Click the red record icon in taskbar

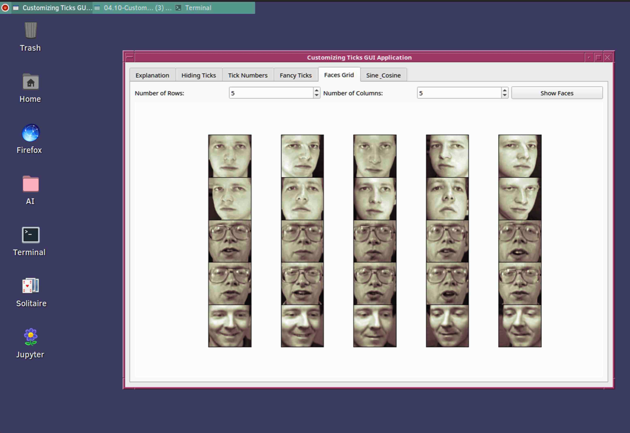coord(5,8)
